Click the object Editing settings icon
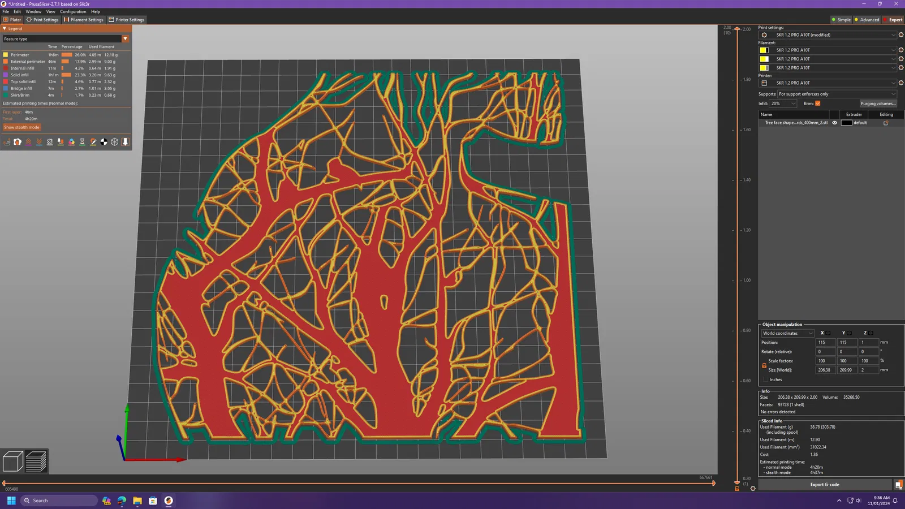905x509 pixels. point(886,123)
